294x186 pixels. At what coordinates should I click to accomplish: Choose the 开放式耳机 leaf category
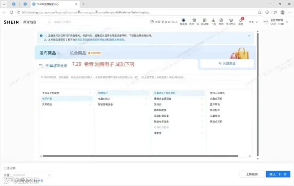pyautogui.click(x=216, y=121)
